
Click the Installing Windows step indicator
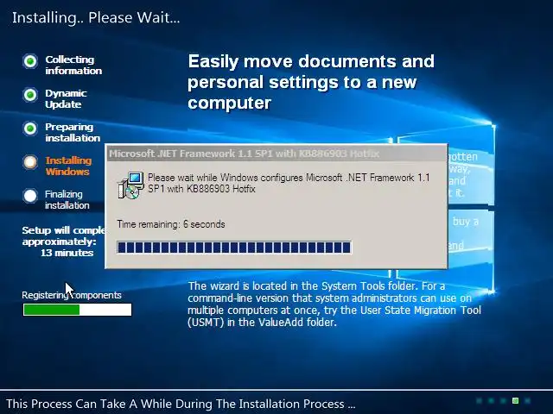click(30, 162)
